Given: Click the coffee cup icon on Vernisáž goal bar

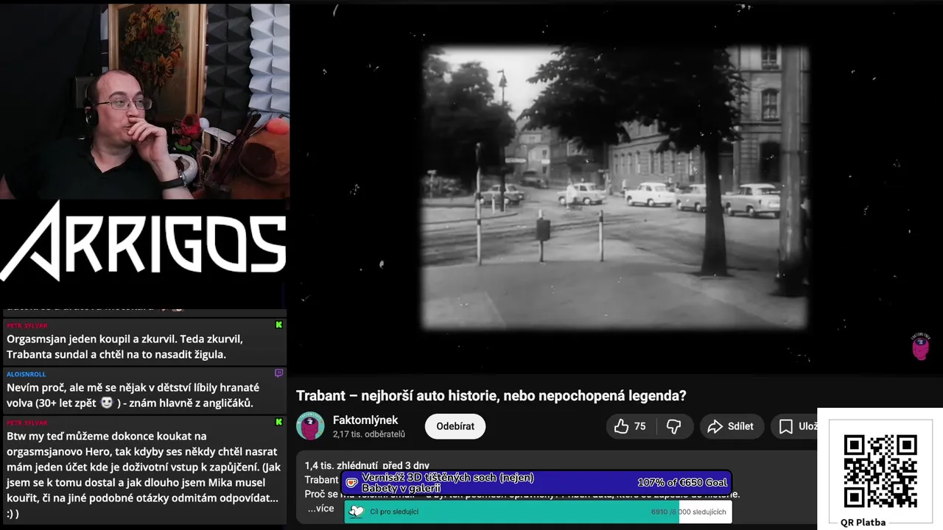Looking at the screenshot, I should coord(352,484).
